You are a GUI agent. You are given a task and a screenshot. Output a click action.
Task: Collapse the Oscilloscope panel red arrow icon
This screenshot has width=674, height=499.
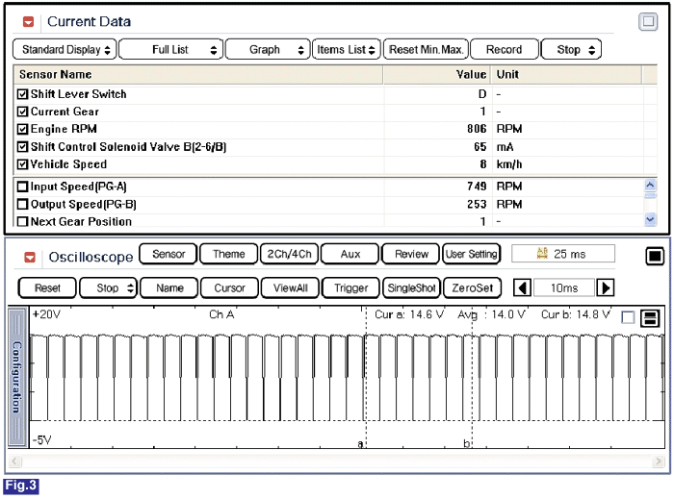30,257
